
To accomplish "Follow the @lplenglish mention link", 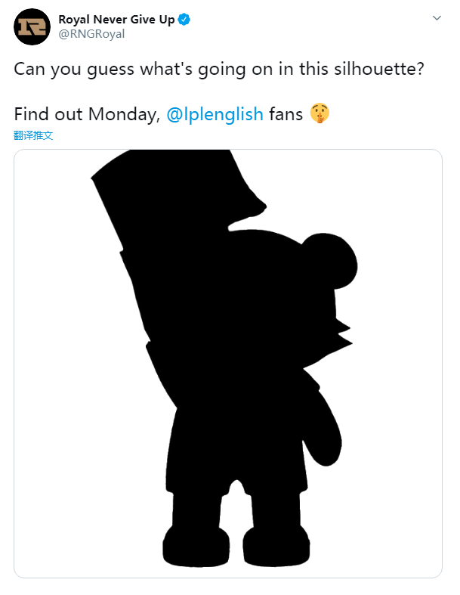I will pyautogui.click(x=214, y=115).
